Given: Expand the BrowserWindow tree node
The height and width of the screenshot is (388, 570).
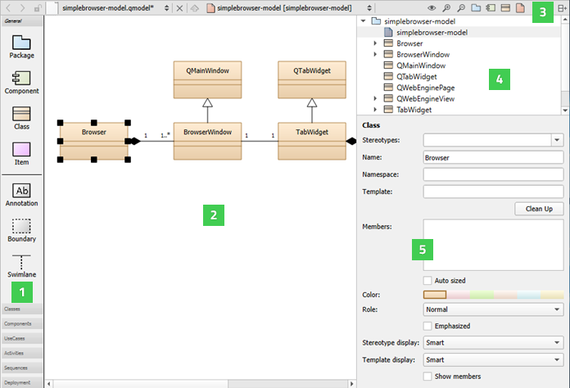Looking at the screenshot, I should 375,54.
